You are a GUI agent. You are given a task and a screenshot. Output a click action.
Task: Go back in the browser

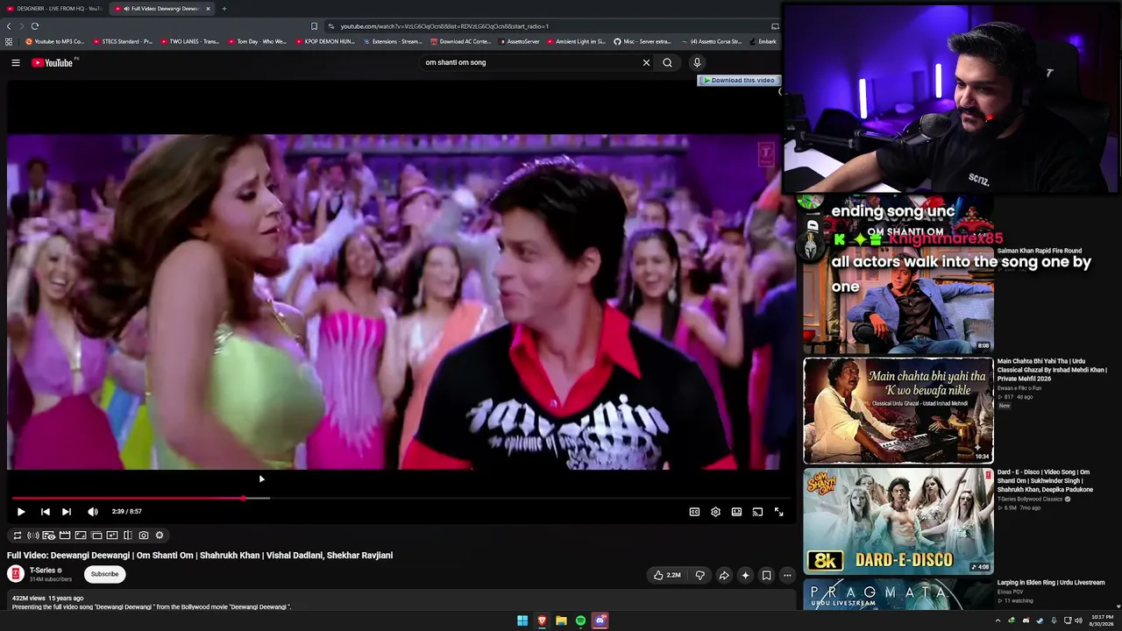9,26
